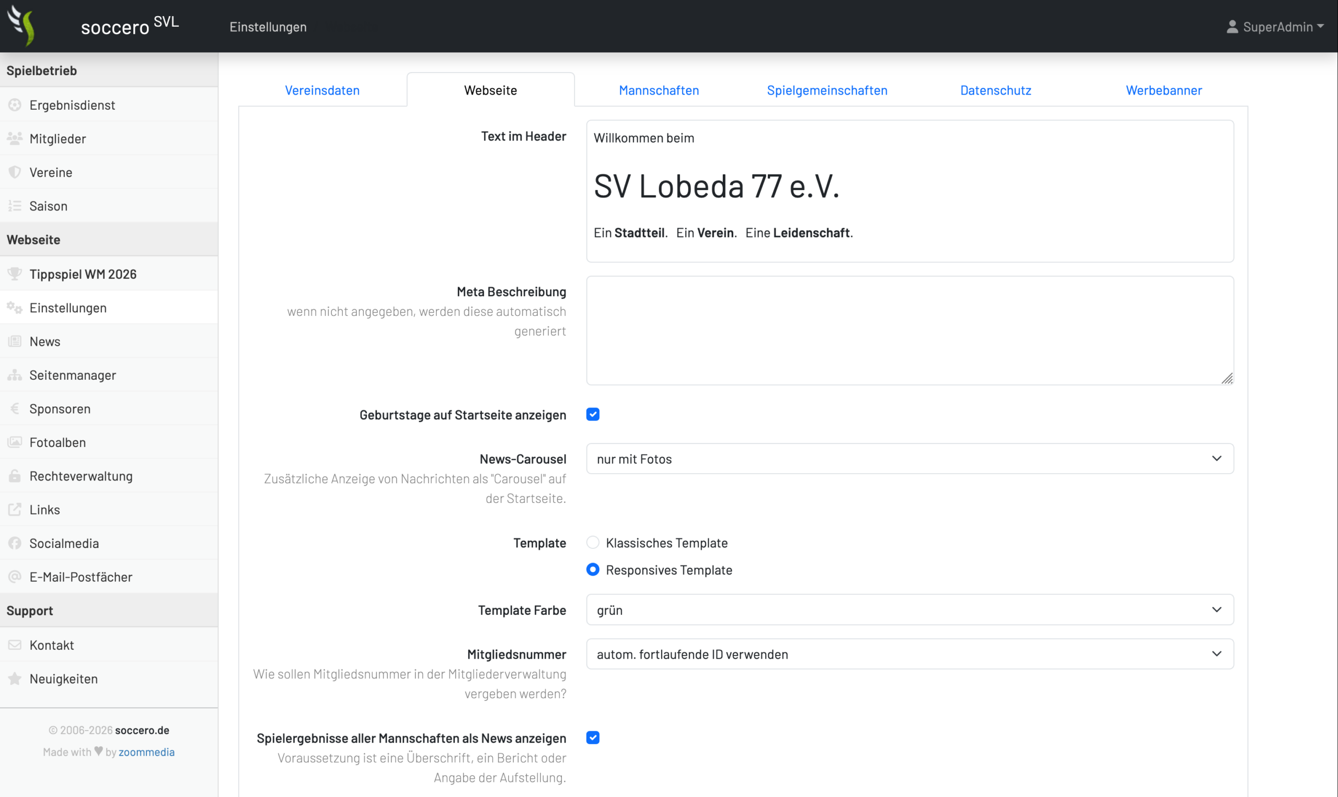The image size is (1338, 797).
Task: Uncheck Geburtstage auf Startseite anzeigen
Action: coord(593,414)
